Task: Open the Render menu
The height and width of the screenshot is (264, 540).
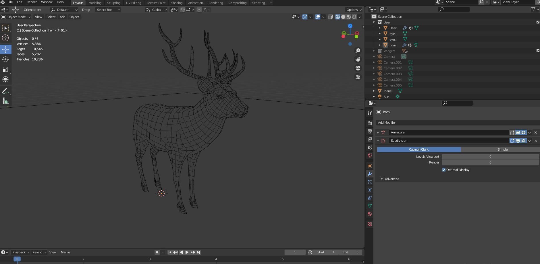Action: click(32, 2)
